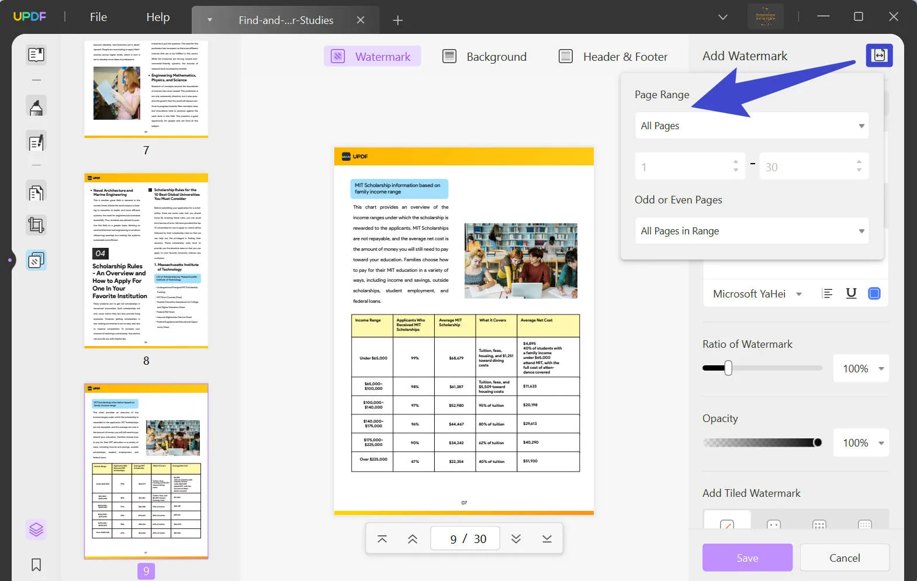Click the UPDF logo in title bar
917x581 pixels.
coord(30,16)
